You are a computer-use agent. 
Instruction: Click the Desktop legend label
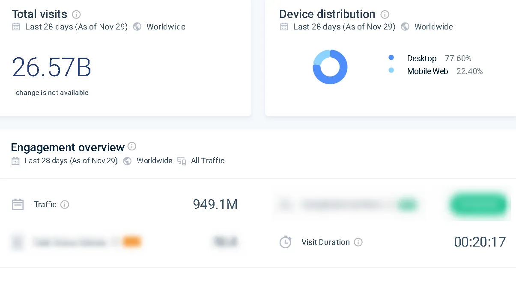(422, 59)
